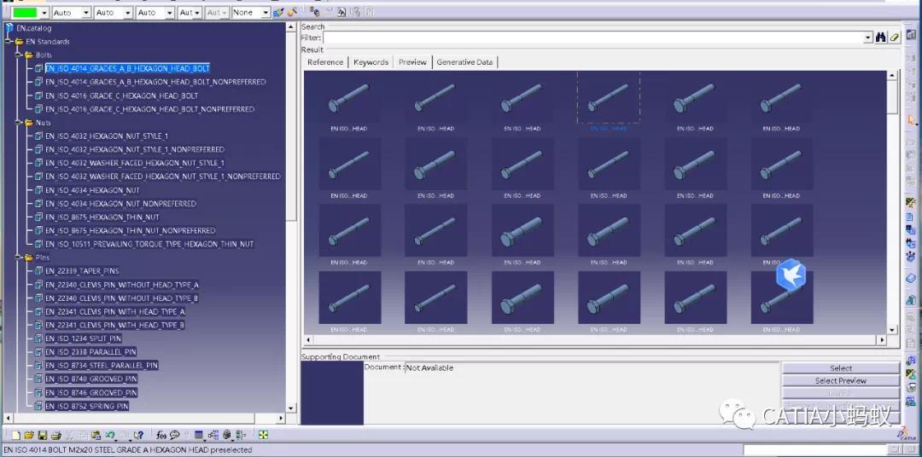Click the Select button
Viewport: 922px width, 457px height.
(x=840, y=368)
